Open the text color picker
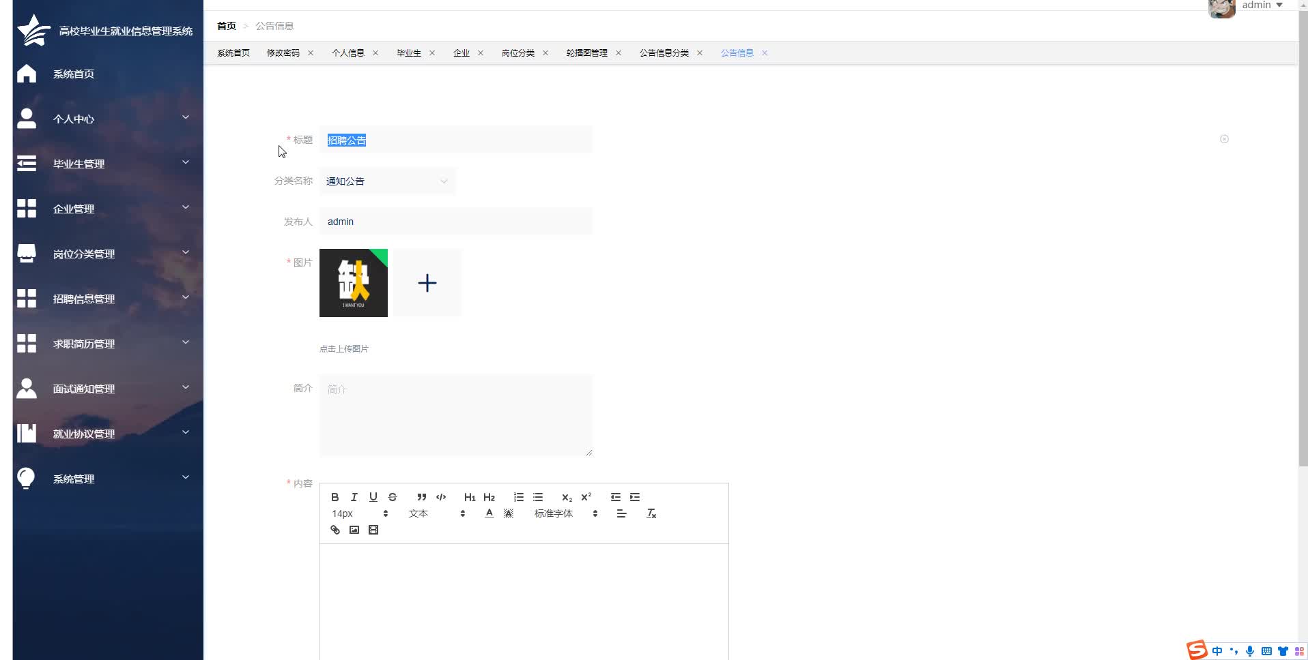The width and height of the screenshot is (1308, 660). click(489, 513)
